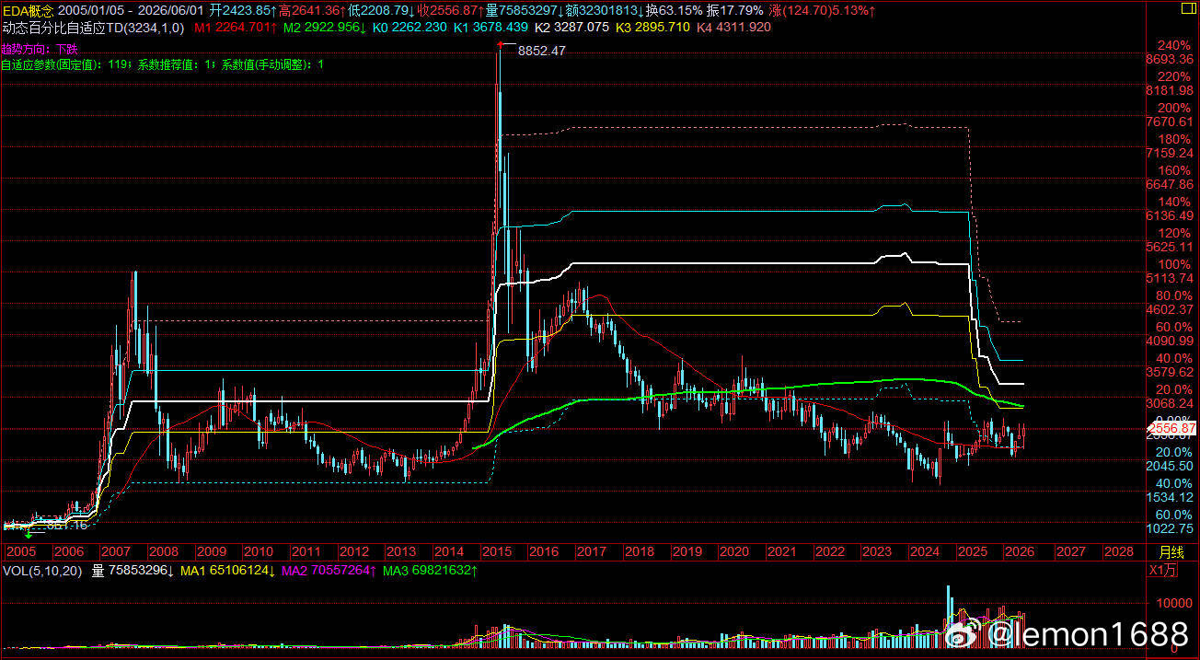1200x660 pixels.
Task: Select the EDA概念 chart title
Action: [x=28, y=10]
